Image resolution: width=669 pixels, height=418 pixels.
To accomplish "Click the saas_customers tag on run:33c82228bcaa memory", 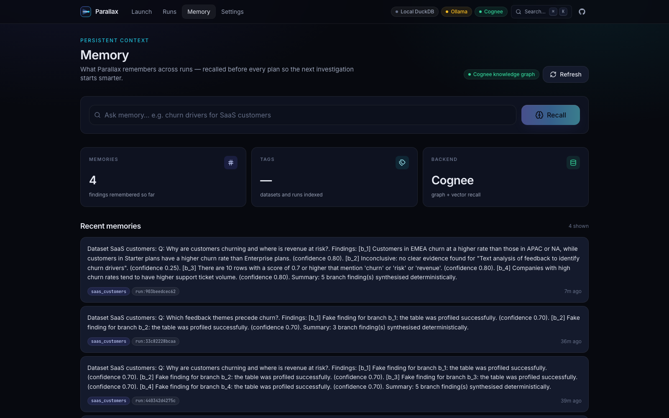I will (109, 342).
